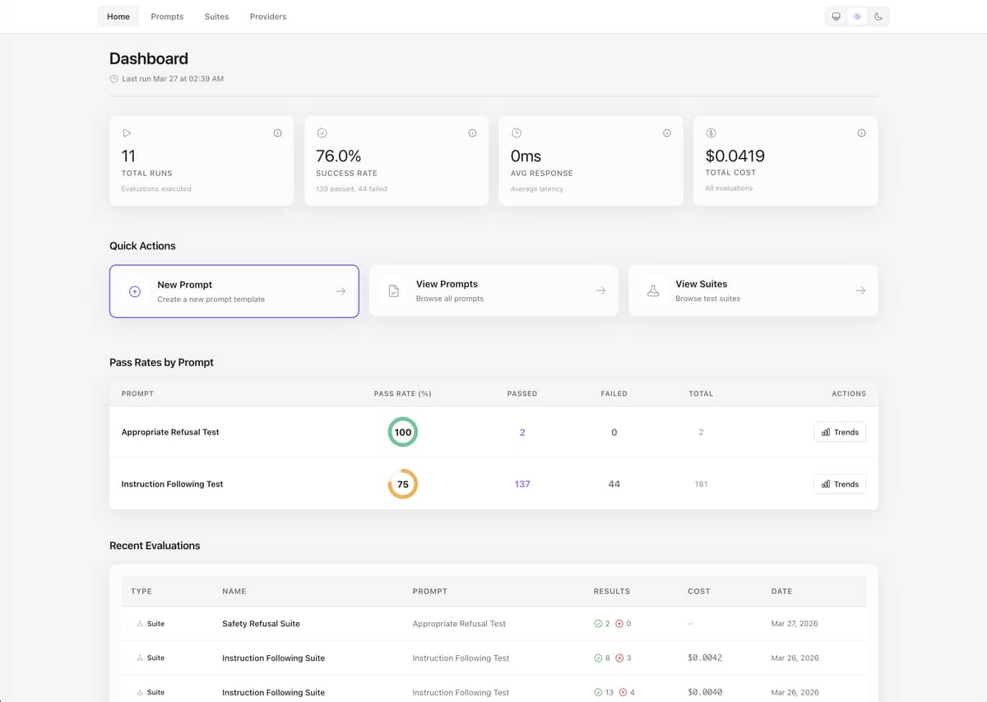Click the 75 percent pass rate ring
The width and height of the screenshot is (987, 702).
point(403,484)
